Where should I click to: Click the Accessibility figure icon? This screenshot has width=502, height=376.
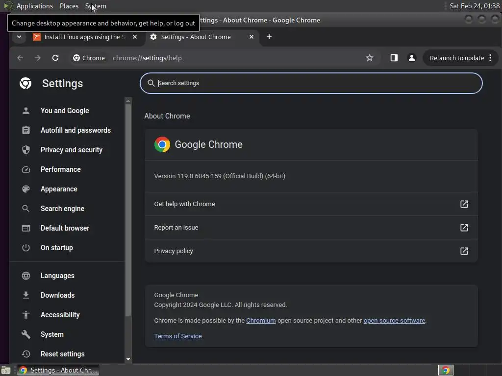click(x=26, y=315)
